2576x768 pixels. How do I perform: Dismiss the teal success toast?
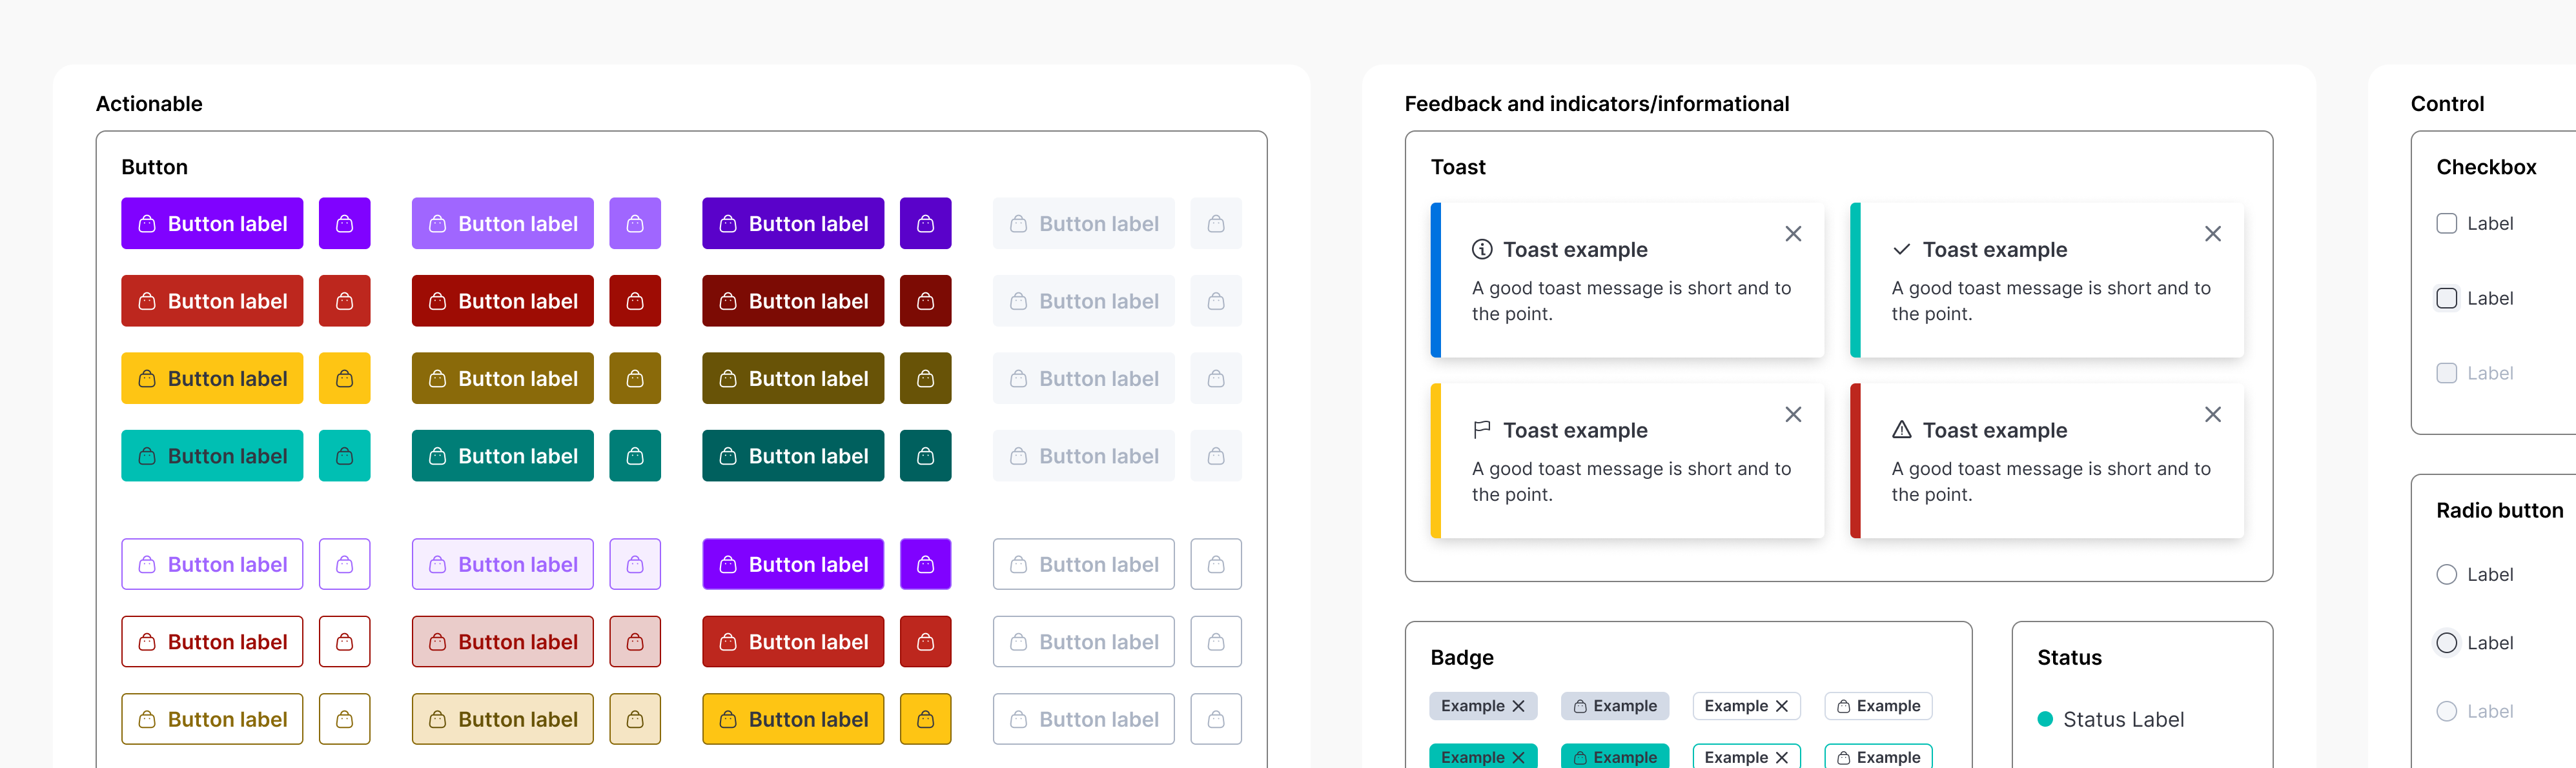tap(2213, 233)
